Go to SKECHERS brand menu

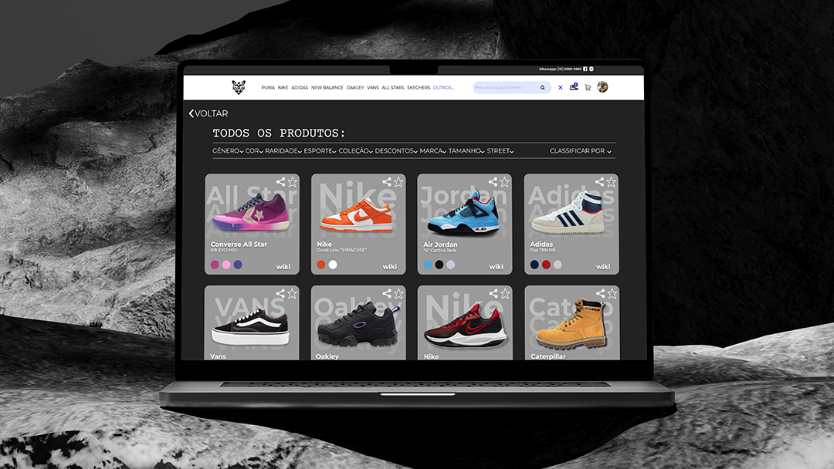click(419, 88)
